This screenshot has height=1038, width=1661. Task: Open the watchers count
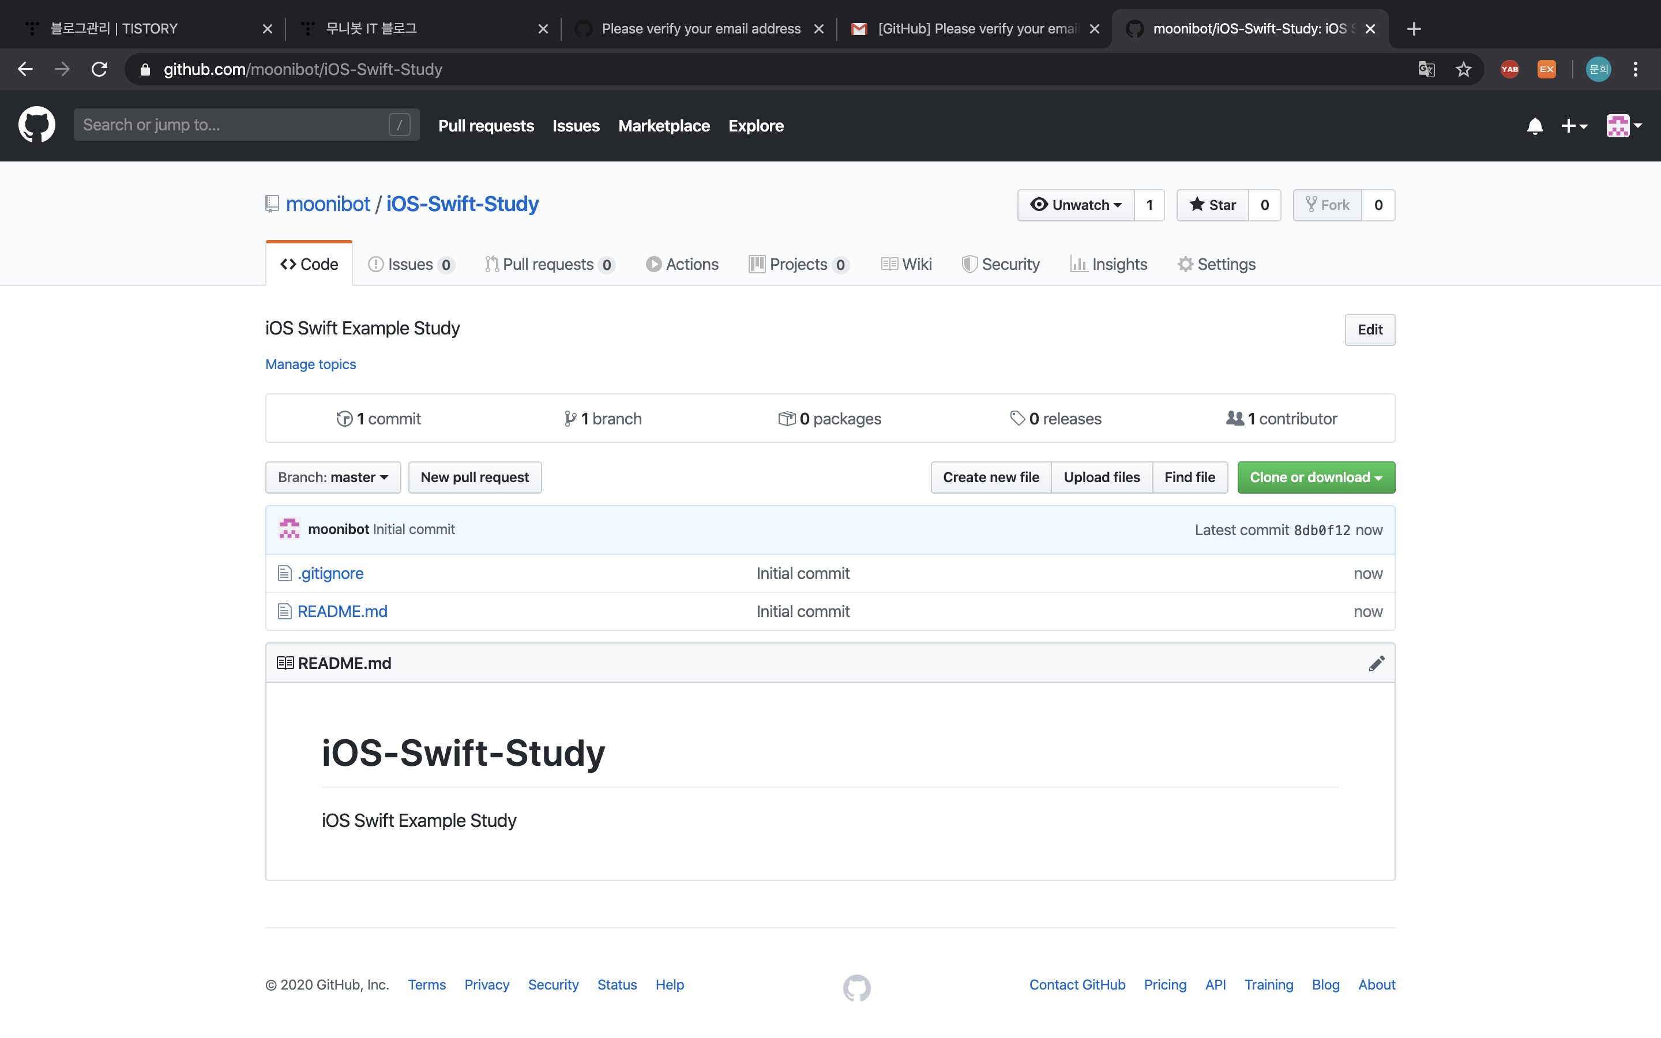pyautogui.click(x=1149, y=205)
